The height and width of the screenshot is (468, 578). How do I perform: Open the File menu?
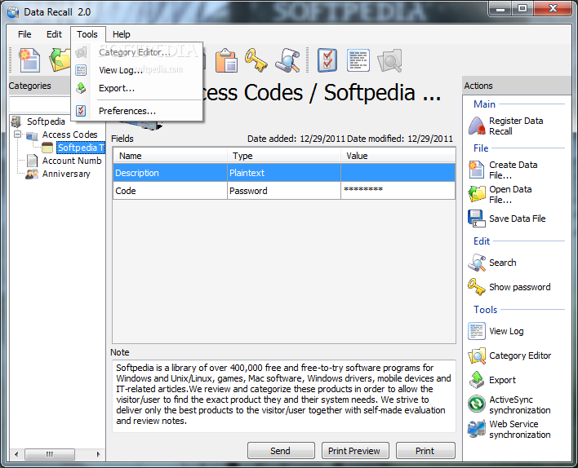tap(24, 34)
